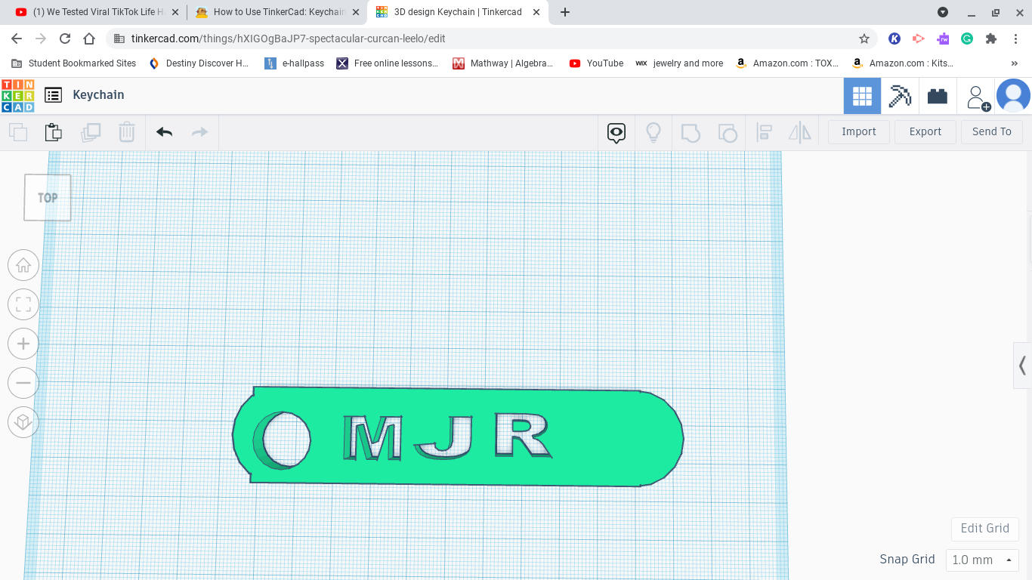
Task: Toggle comment notes visibility
Action: (616, 132)
